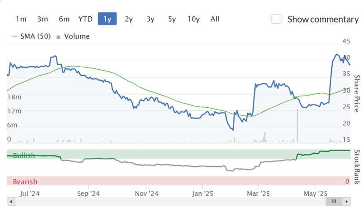Select the active 1y range button
Image resolution: width=363 pixels, height=208 pixels.
point(107,19)
